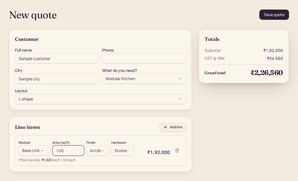Open the 'What do you need?' Modular Kitchen dropdown
Image resolution: width=298 pixels, height=181 pixels.
144,79
